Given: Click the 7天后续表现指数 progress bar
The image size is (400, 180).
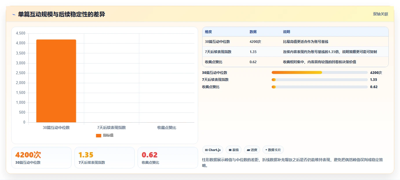Looking at the screenshot, I should (319, 80).
